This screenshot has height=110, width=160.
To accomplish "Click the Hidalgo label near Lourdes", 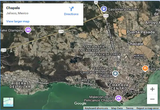I will click(88, 84).
